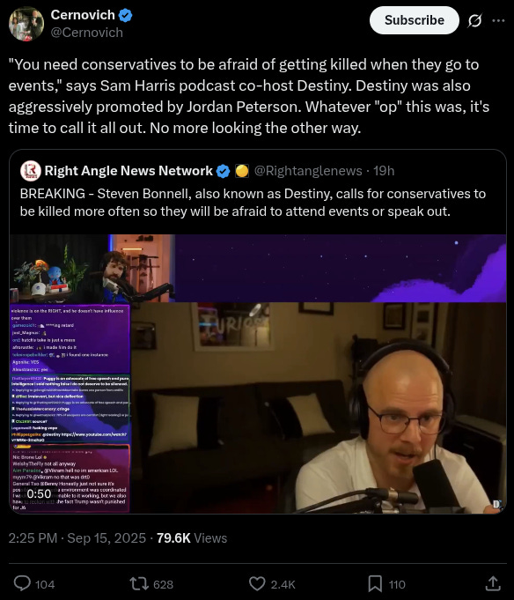
Task: Click Cernovich blue verified badge
Action: [x=125, y=15]
